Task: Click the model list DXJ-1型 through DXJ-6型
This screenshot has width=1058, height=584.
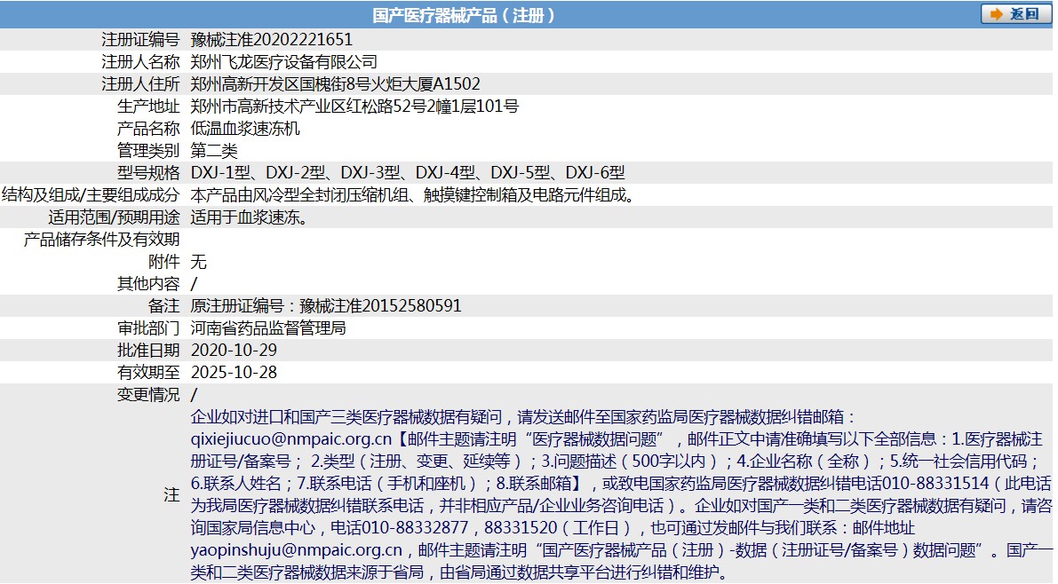Action: point(409,173)
